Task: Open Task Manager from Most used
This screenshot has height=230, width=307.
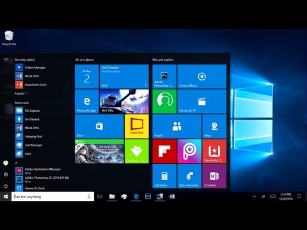Action: (x=29, y=145)
